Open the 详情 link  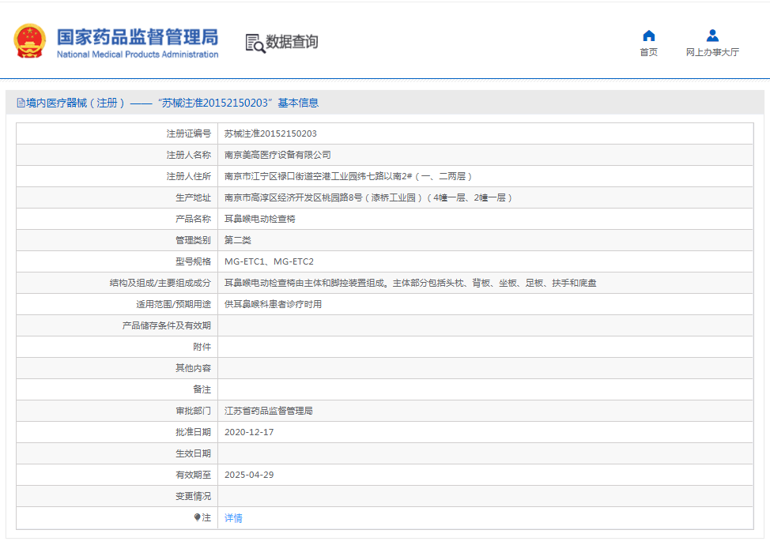233,518
